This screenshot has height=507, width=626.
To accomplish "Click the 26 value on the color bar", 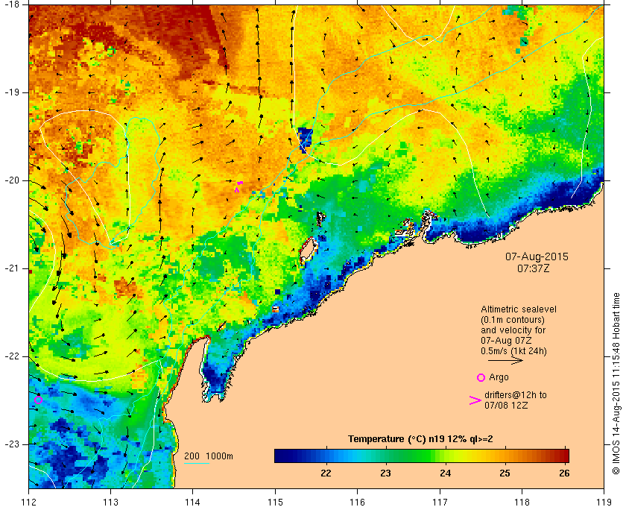I will [564, 473].
